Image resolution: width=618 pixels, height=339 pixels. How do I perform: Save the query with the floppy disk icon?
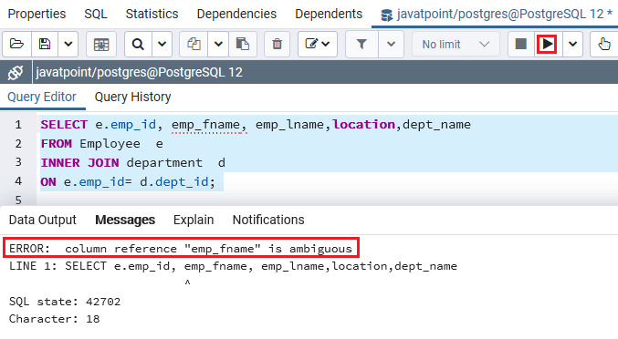pyautogui.click(x=45, y=45)
